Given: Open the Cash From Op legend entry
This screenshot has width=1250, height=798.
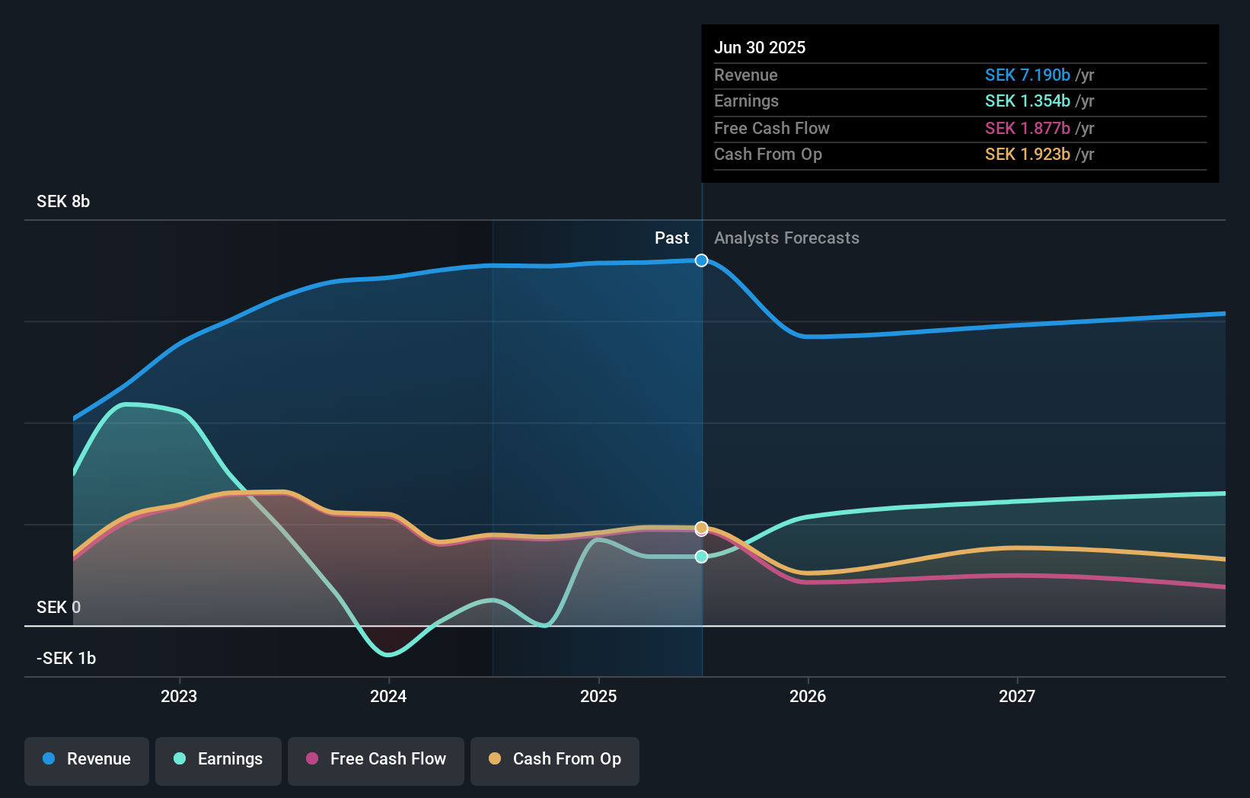Looking at the screenshot, I should point(555,759).
